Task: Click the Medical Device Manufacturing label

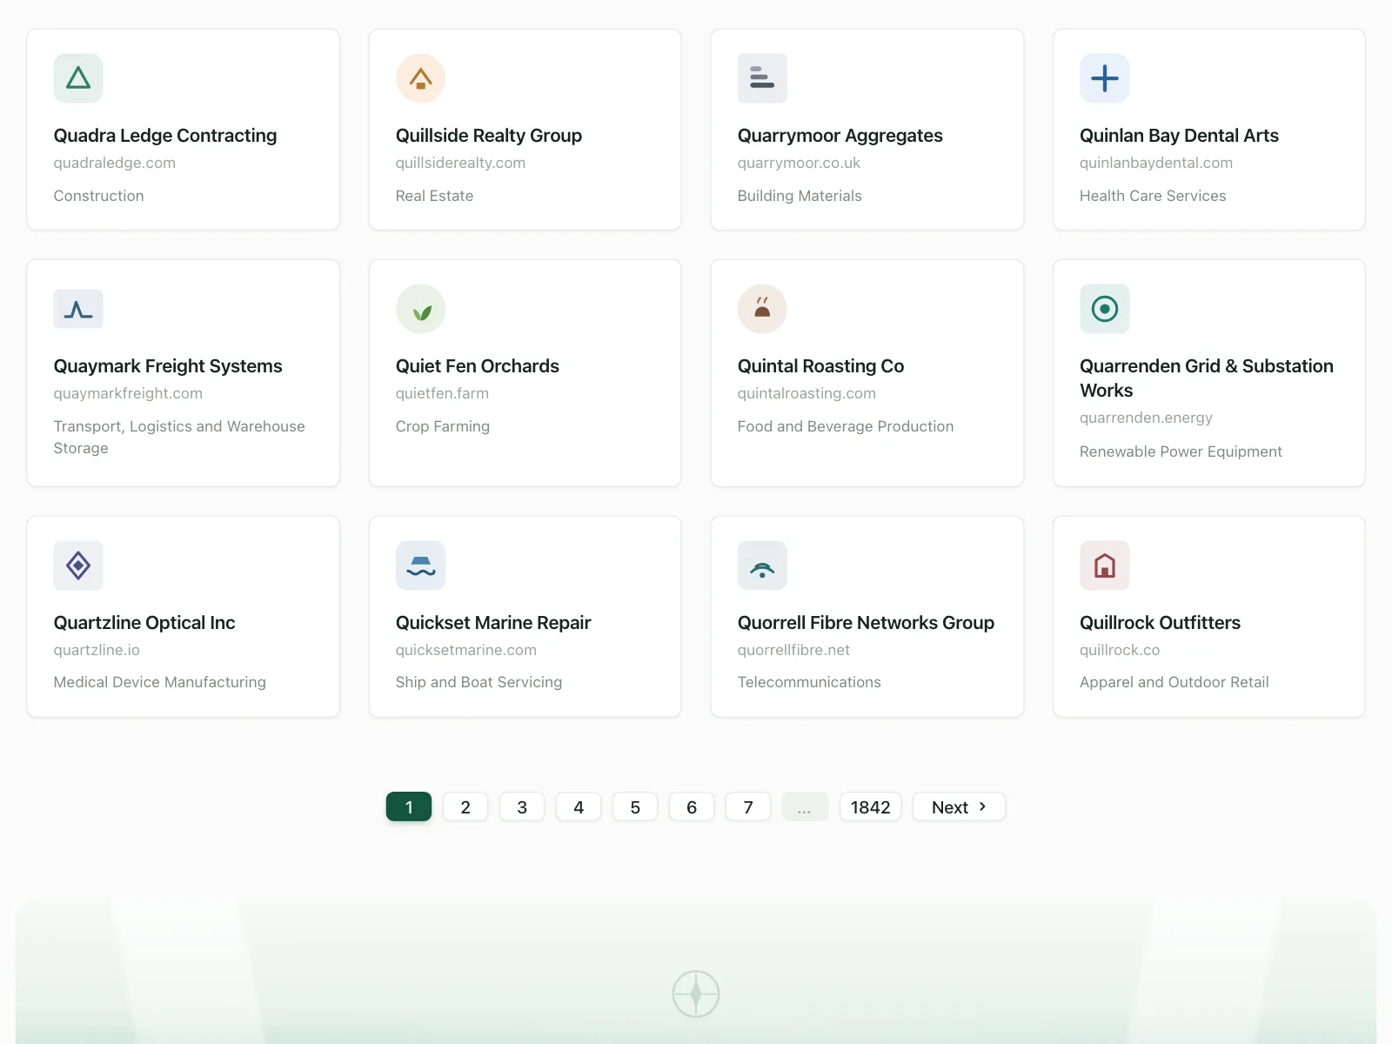Action: [x=160, y=682]
